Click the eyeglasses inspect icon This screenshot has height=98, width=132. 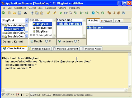pos(66,13)
